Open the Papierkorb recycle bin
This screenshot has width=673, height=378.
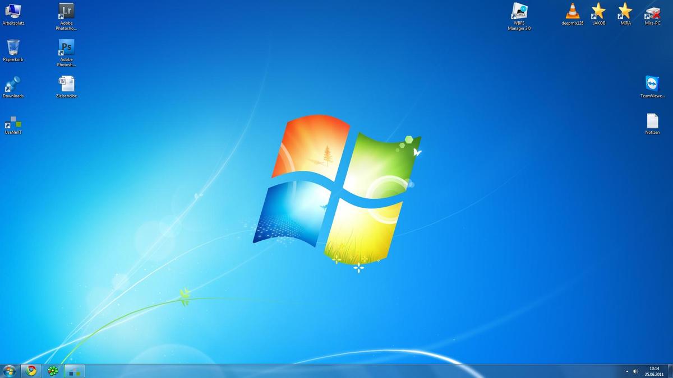click(x=13, y=48)
